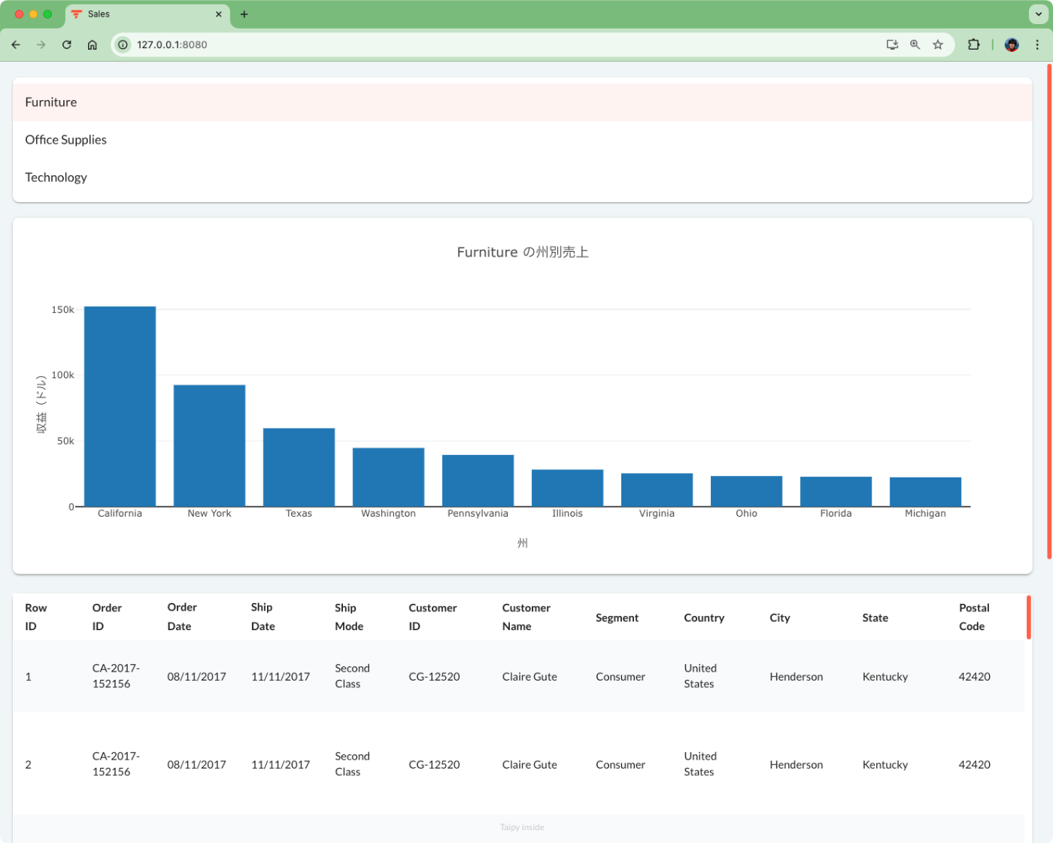Expand the tab search dropdown arrow
Image resolution: width=1053 pixels, height=843 pixels.
coord(1038,14)
